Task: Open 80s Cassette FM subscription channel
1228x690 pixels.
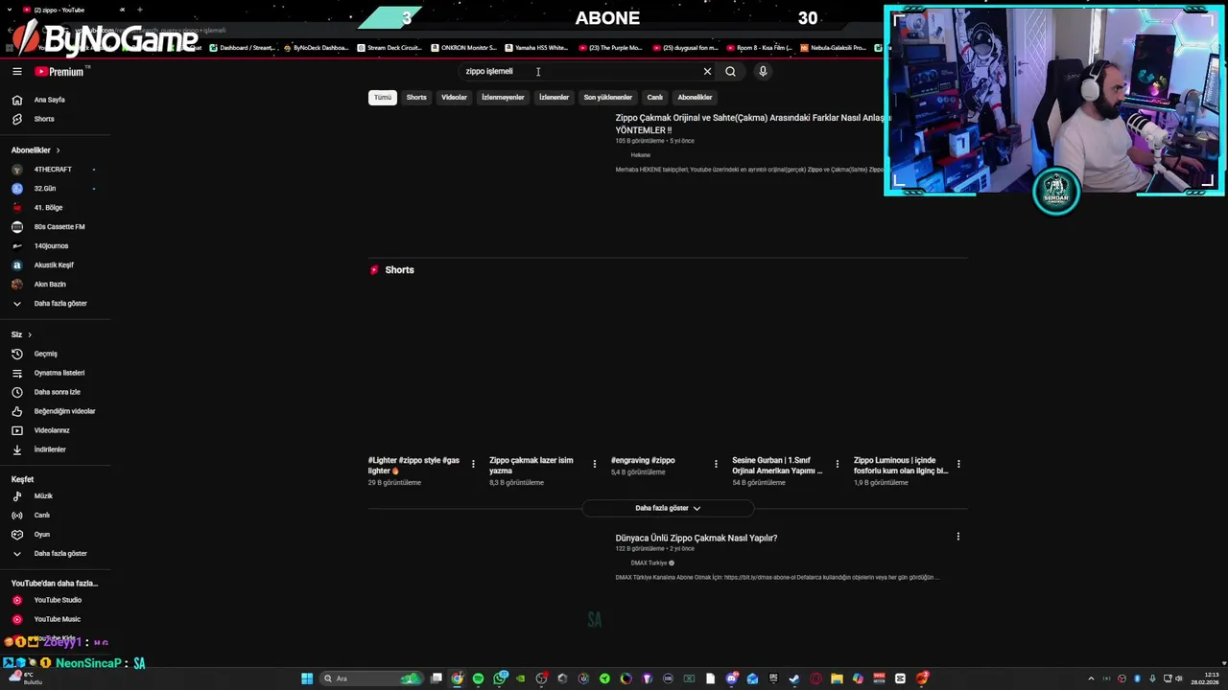Action: point(59,227)
